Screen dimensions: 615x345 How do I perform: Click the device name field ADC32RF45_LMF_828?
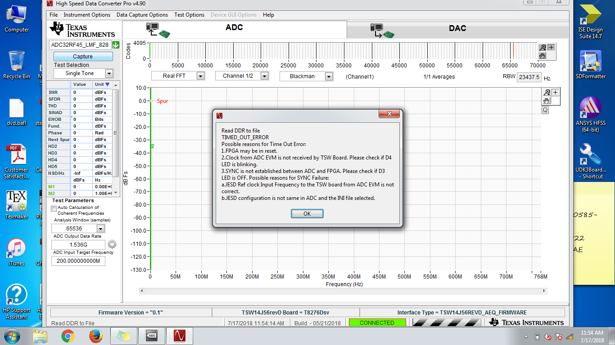point(80,45)
